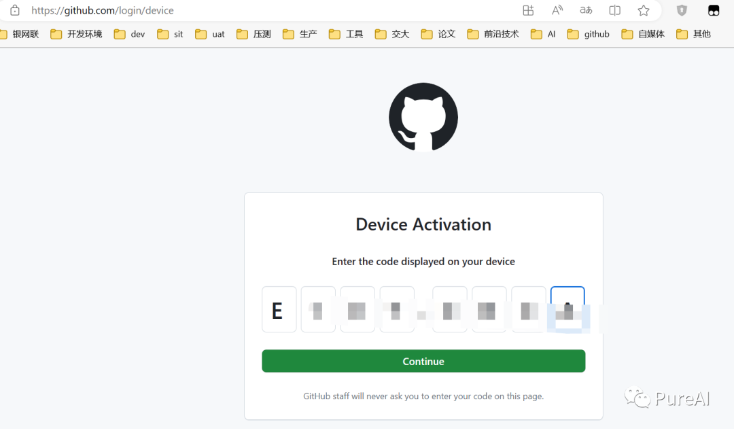
Task: Open the Collections grid icon
Action: click(528, 10)
